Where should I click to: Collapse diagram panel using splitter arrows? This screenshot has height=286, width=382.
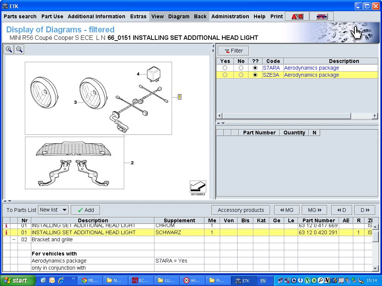click(213, 48)
